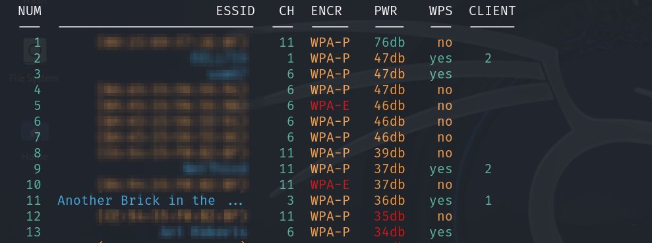Click row number 3 in NUM column
This screenshot has width=652, height=243.
[38, 74]
